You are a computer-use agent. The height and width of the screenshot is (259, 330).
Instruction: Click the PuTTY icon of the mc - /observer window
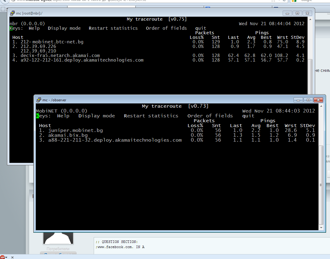coord(39,100)
